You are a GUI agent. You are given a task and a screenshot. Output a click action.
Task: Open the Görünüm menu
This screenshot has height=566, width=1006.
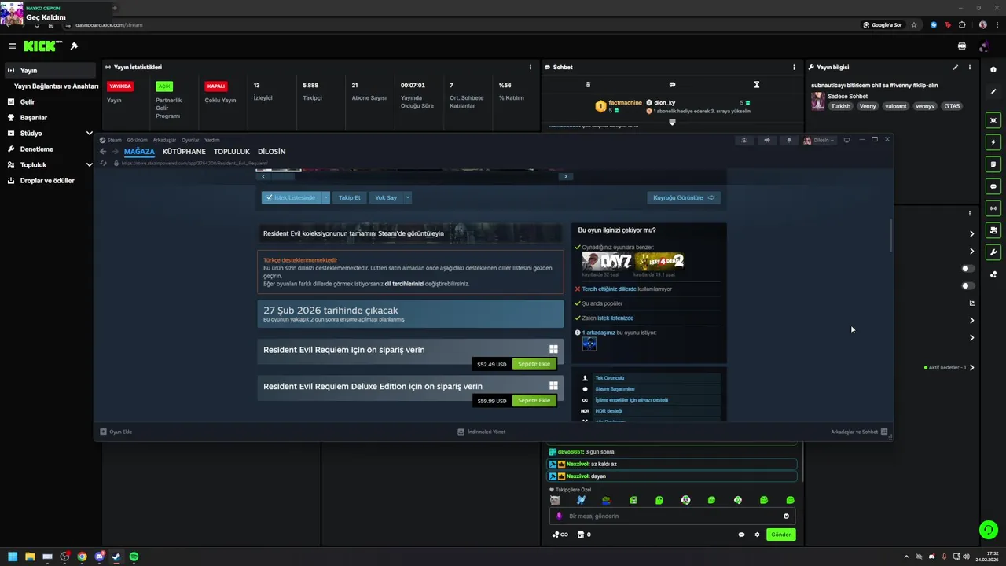coord(137,140)
